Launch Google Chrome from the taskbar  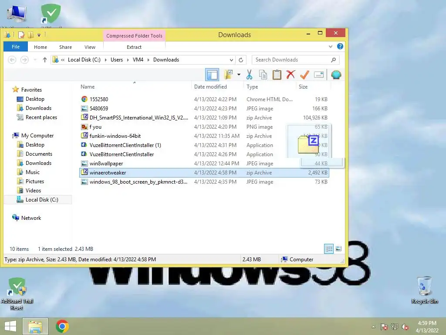[x=62, y=326]
